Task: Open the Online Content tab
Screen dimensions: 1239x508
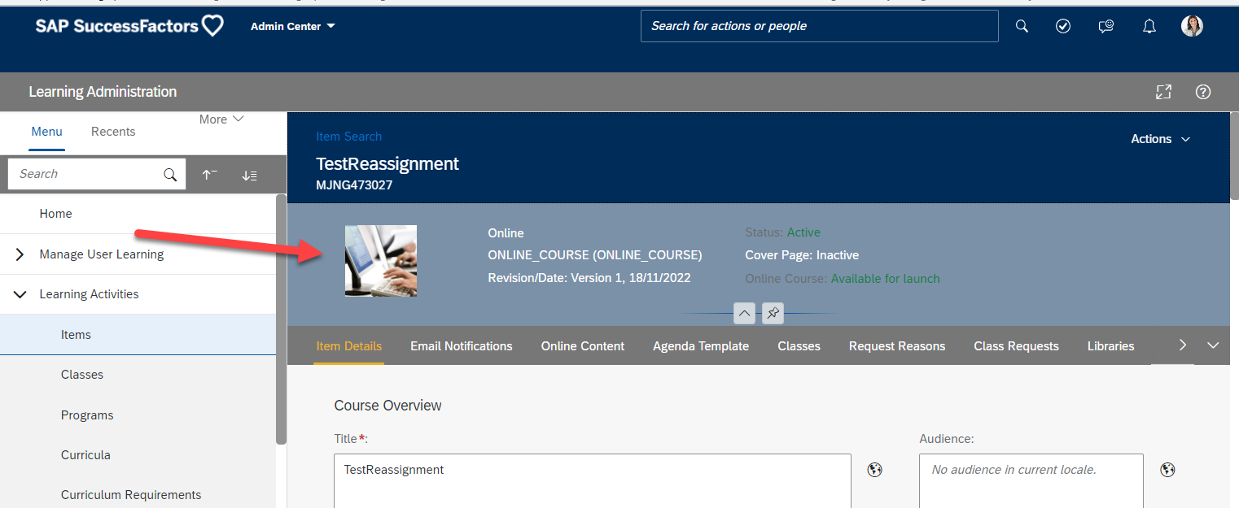Action: point(583,346)
